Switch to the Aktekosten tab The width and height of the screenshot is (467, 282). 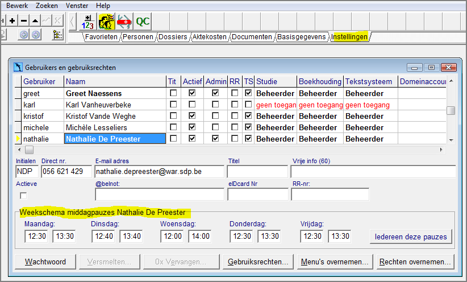210,37
